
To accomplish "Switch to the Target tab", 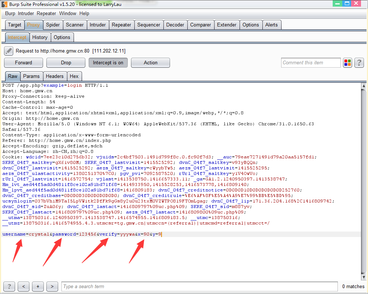I will (15, 25).
